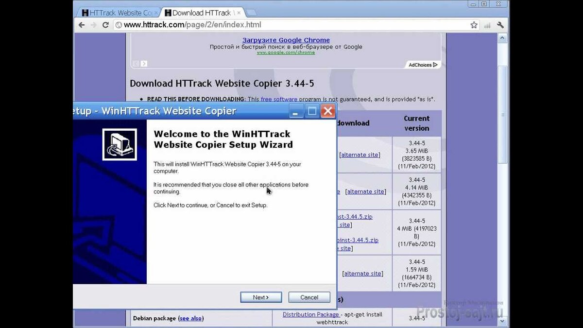Screen dimensions: 583x328
Task: Restore the Chrome browser window
Action: pos(485,4)
